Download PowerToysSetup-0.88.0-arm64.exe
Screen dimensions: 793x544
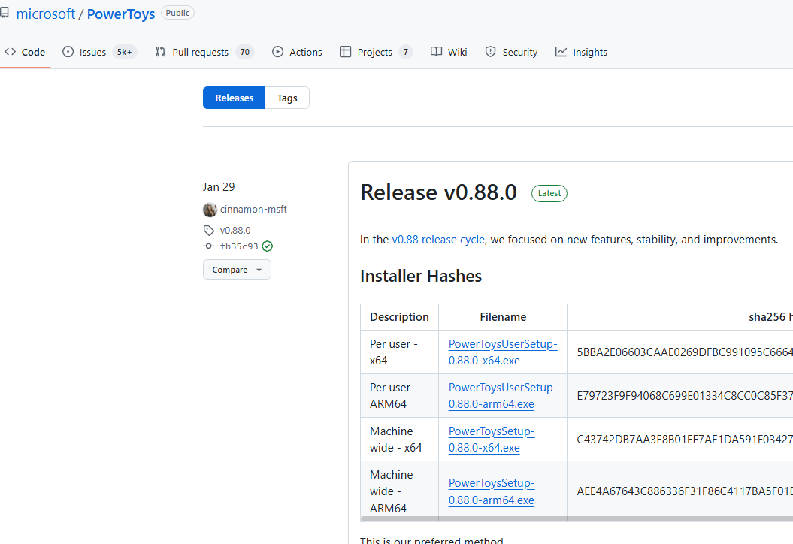492,491
